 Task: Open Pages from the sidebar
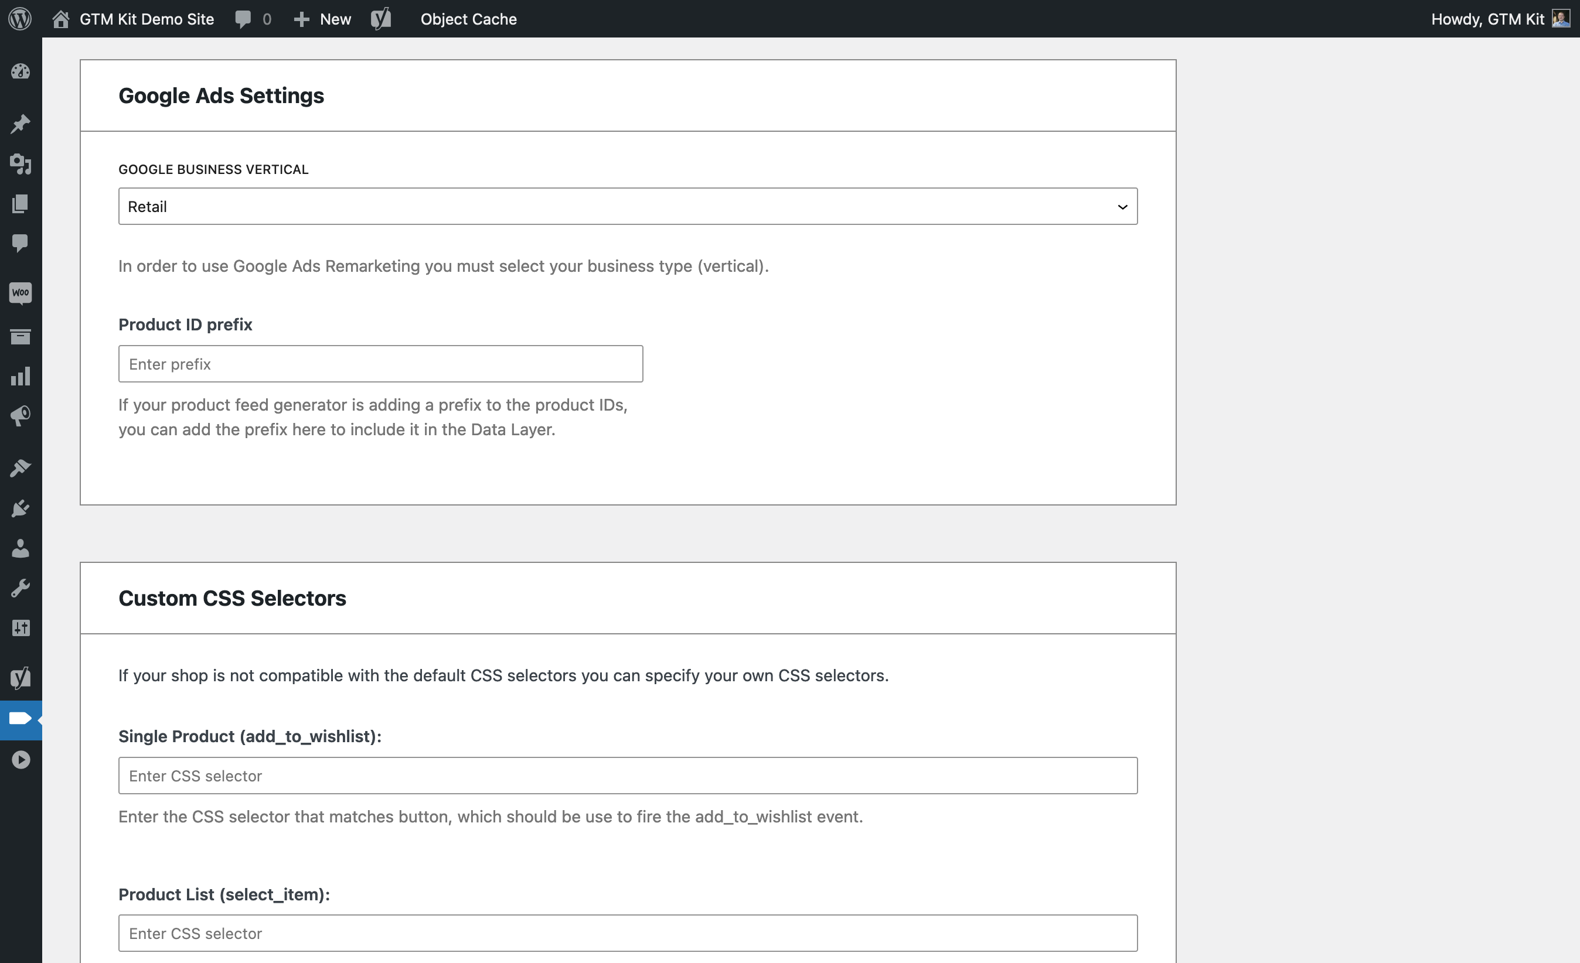point(21,204)
